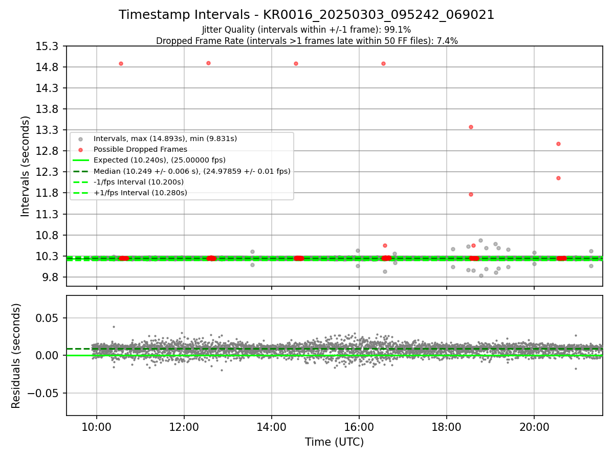This screenshot has width=614, height=460.
Task: Click the '10:00' time tick label
Action: point(97,427)
